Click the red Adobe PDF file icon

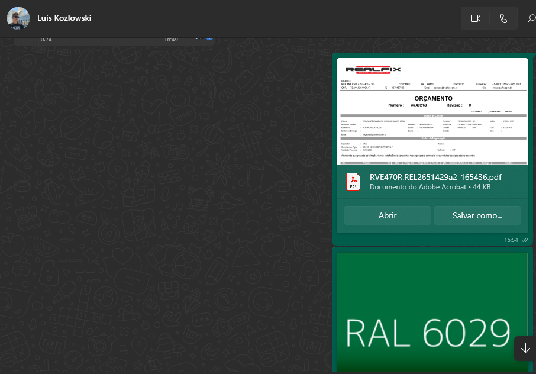coord(353,181)
